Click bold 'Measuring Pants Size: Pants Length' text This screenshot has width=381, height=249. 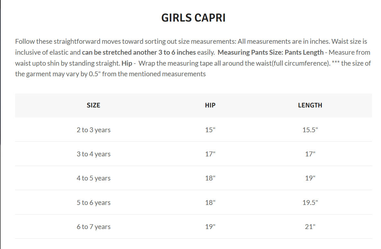(x=271, y=52)
